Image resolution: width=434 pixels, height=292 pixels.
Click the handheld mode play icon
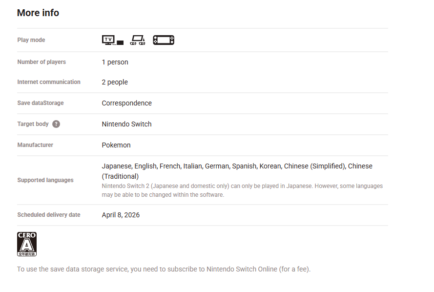[x=164, y=40]
